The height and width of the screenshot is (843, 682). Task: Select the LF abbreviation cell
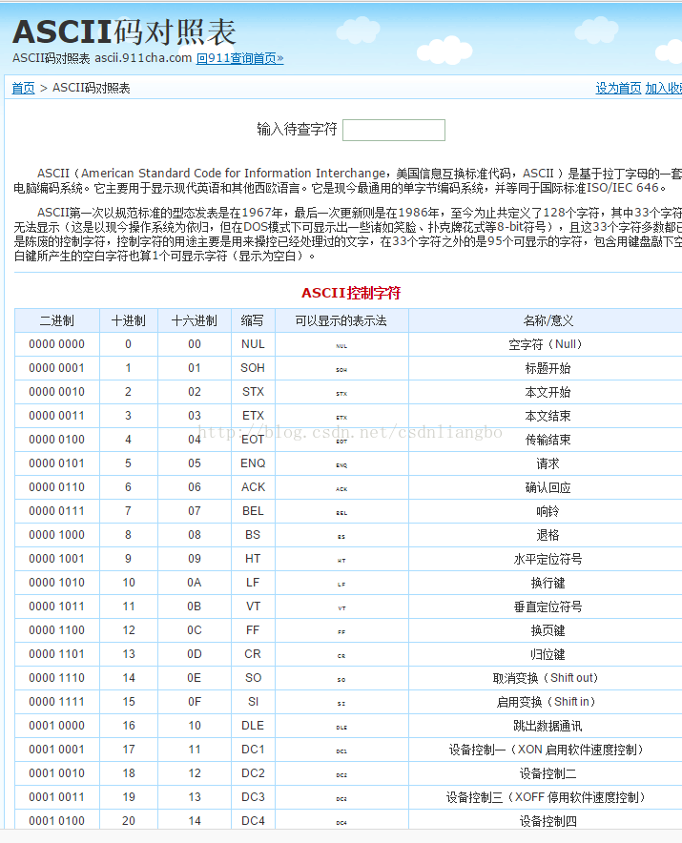pyautogui.click(x=253, y=583)
